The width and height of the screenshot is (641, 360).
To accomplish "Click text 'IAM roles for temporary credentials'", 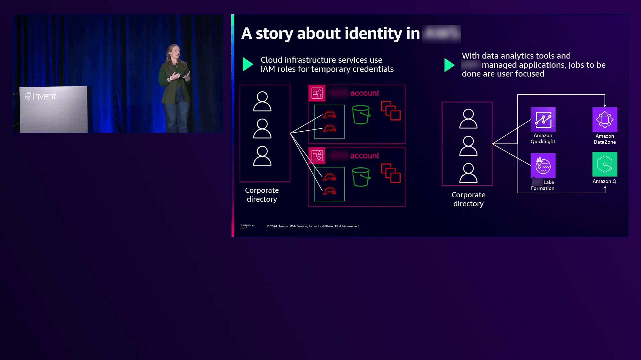I will [x=327, y=69].
